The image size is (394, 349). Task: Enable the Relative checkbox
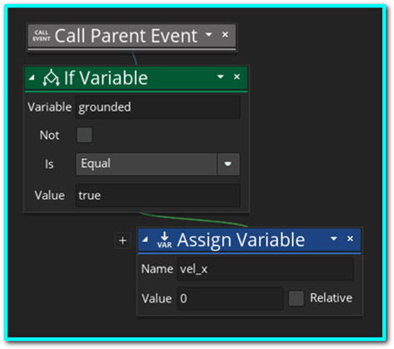tap(296, 298)
